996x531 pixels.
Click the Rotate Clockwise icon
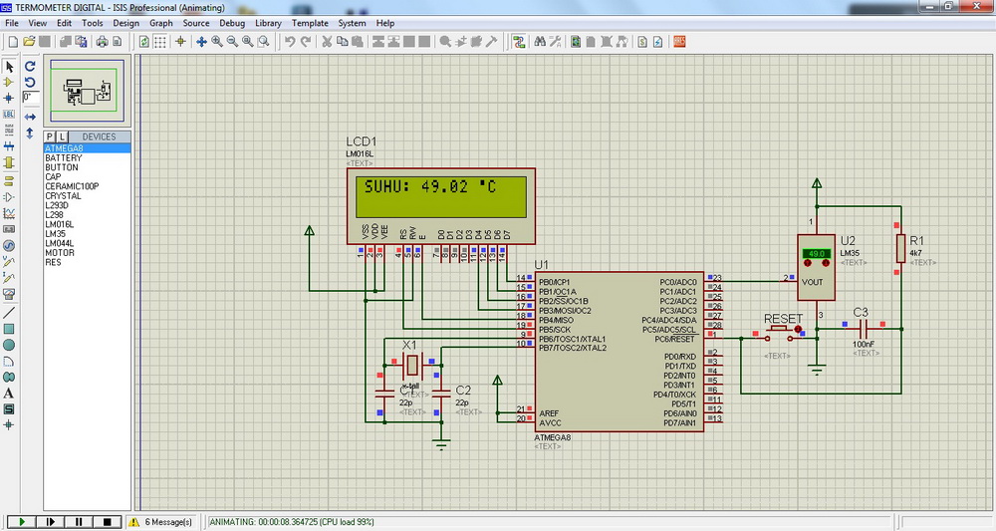pos(30,66)
